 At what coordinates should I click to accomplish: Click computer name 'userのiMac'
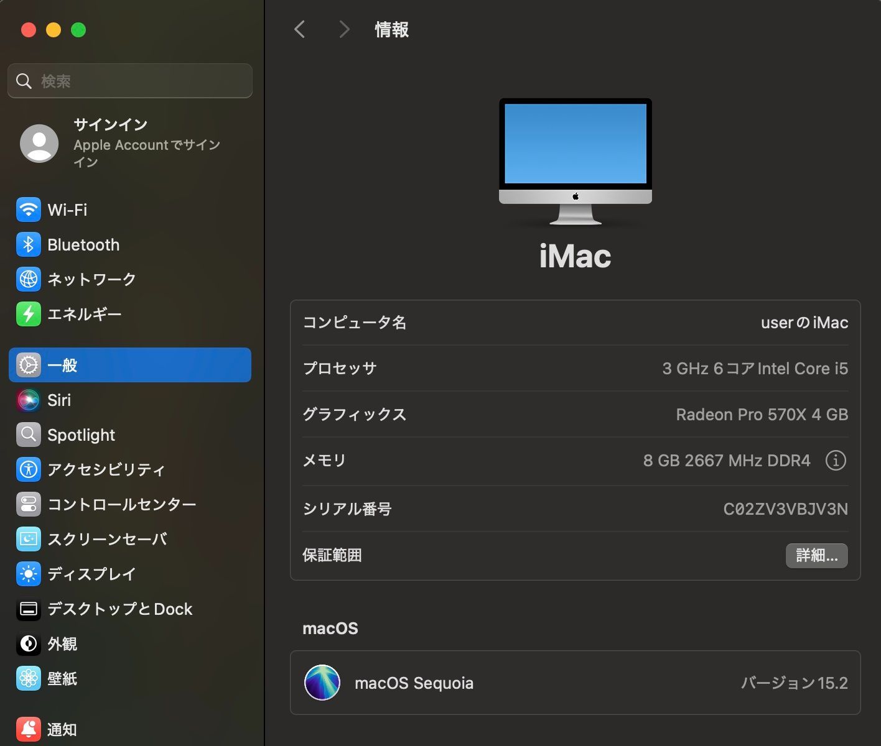804,323
